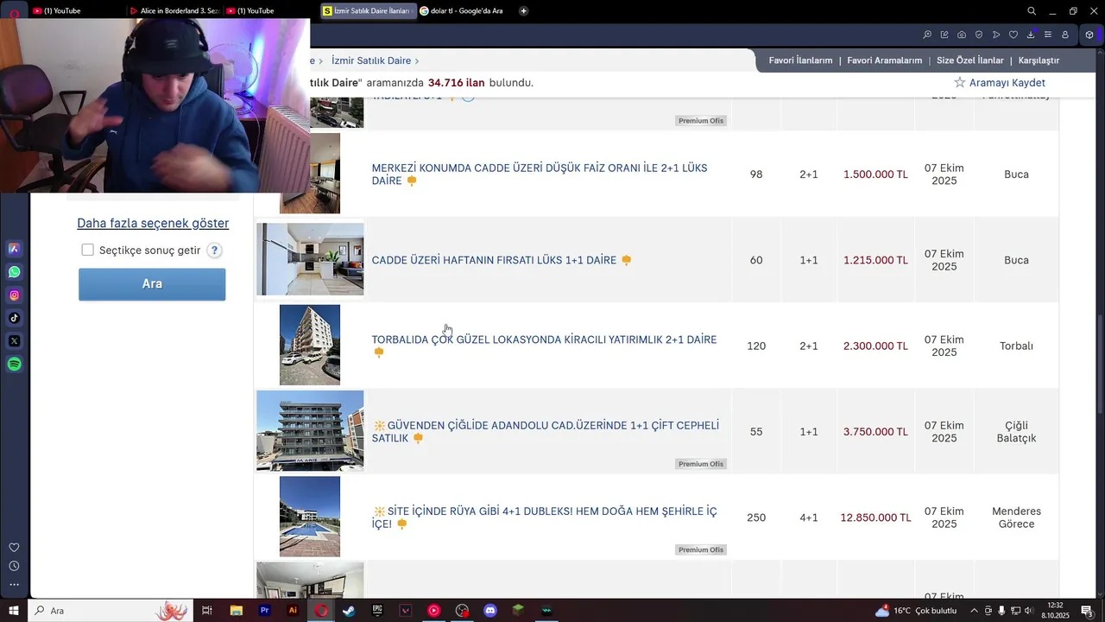Open Instagram in the Opera sidebar

(14, 295)
